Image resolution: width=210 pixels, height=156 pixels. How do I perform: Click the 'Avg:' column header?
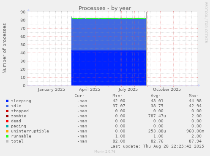[x=155, y=96]
